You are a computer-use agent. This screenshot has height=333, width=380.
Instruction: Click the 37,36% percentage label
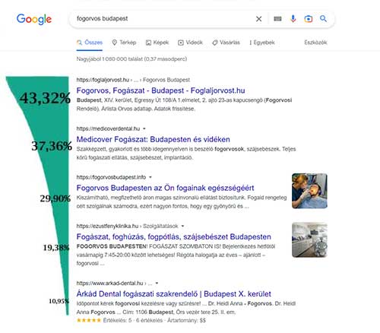point(52,146)
